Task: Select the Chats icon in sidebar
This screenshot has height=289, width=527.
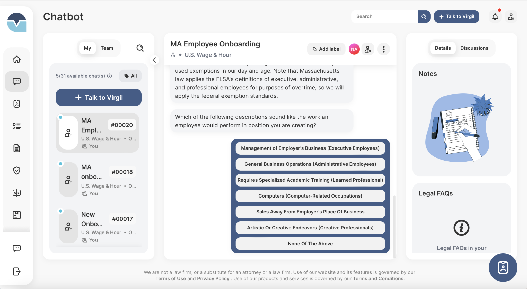Action: (16, 81)
